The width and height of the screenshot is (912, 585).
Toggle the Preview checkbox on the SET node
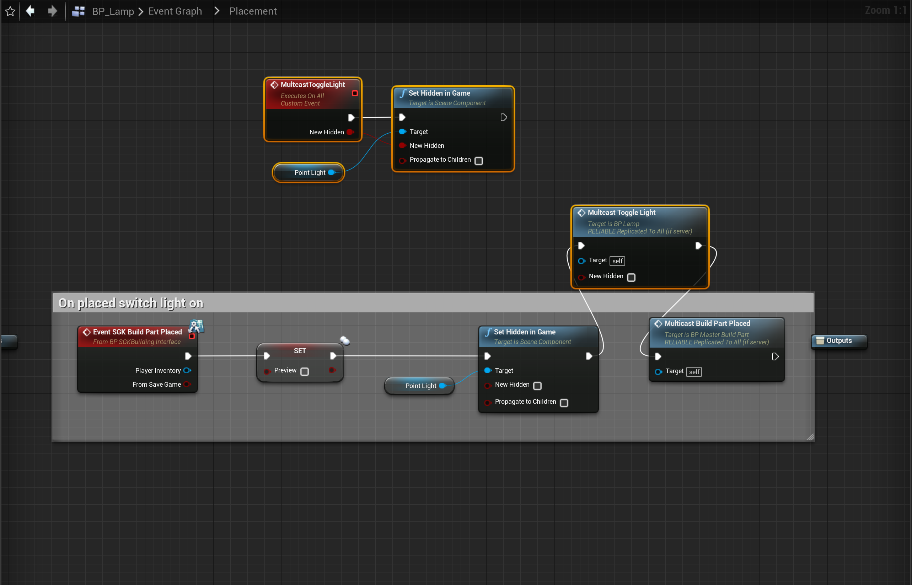pyautogui.click(x=305, y=371)
